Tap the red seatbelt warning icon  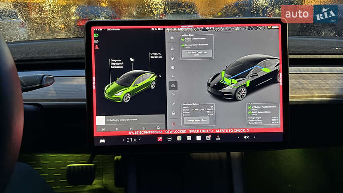point(97,47)
